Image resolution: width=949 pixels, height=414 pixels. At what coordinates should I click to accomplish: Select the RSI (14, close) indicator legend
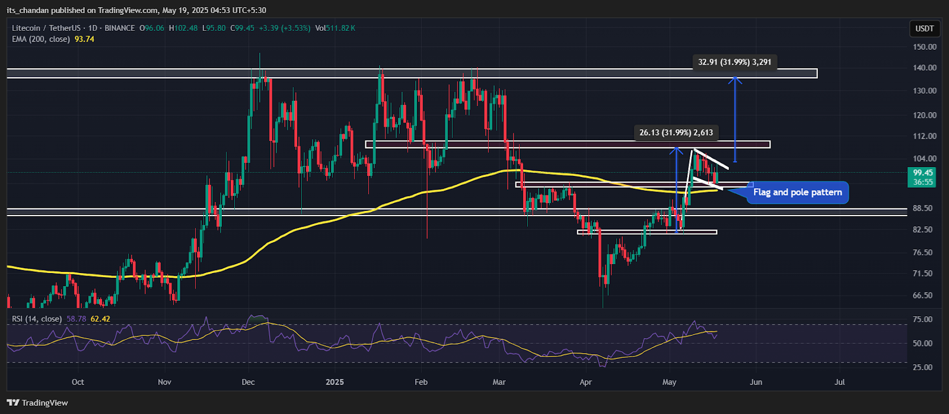37,319
